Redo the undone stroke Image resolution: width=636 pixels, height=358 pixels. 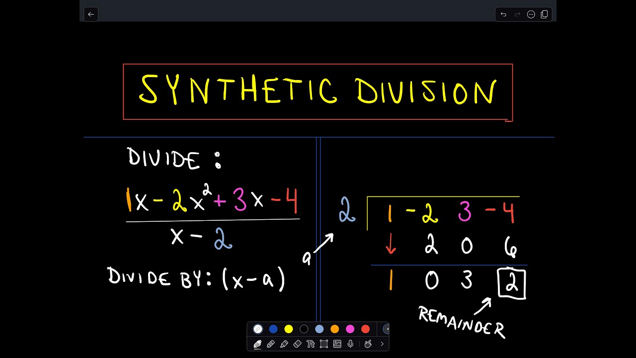(x=517, y=14)
